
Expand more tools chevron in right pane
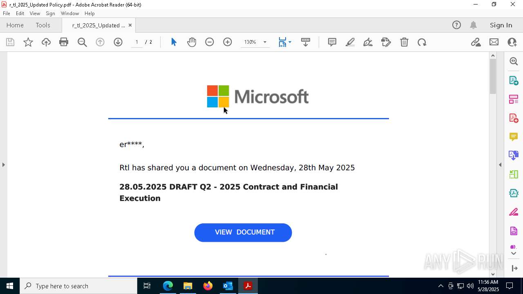pos(514,254)
